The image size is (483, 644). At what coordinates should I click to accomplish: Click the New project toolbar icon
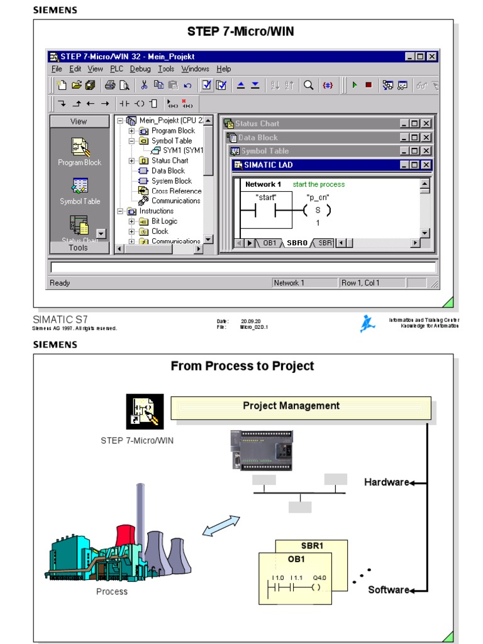[62, 85]
